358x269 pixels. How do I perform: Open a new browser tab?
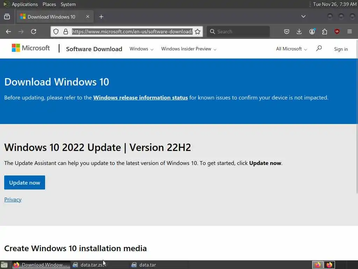(101, 17)
